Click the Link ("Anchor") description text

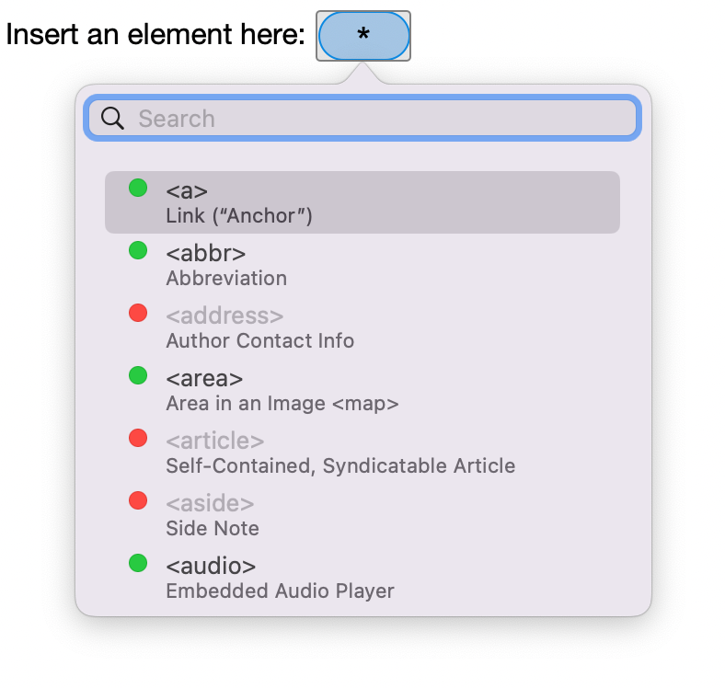pyautogui.click(x=239, y=216)
